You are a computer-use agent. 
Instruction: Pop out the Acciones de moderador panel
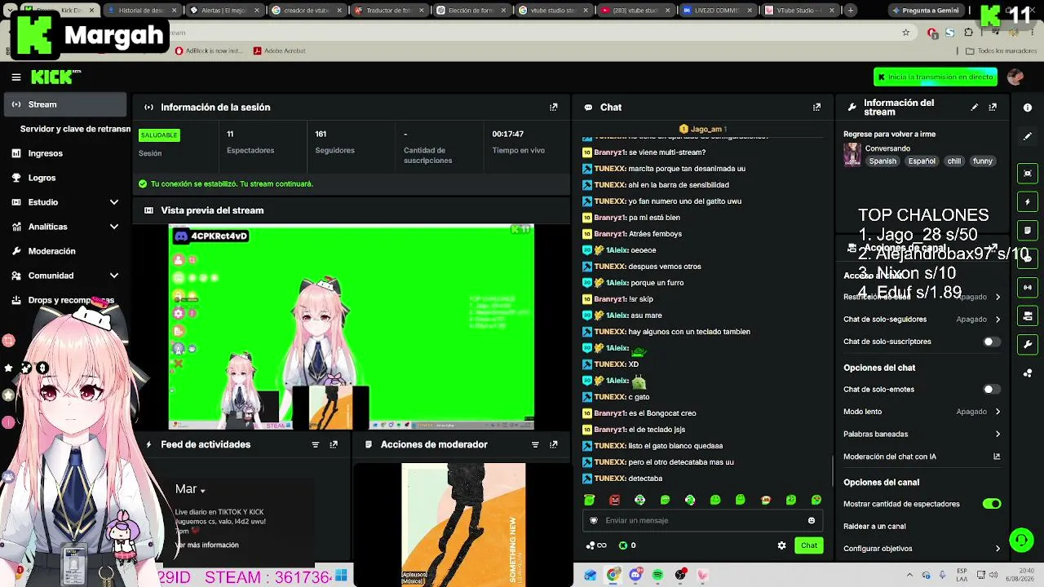[x=554, y=444]
